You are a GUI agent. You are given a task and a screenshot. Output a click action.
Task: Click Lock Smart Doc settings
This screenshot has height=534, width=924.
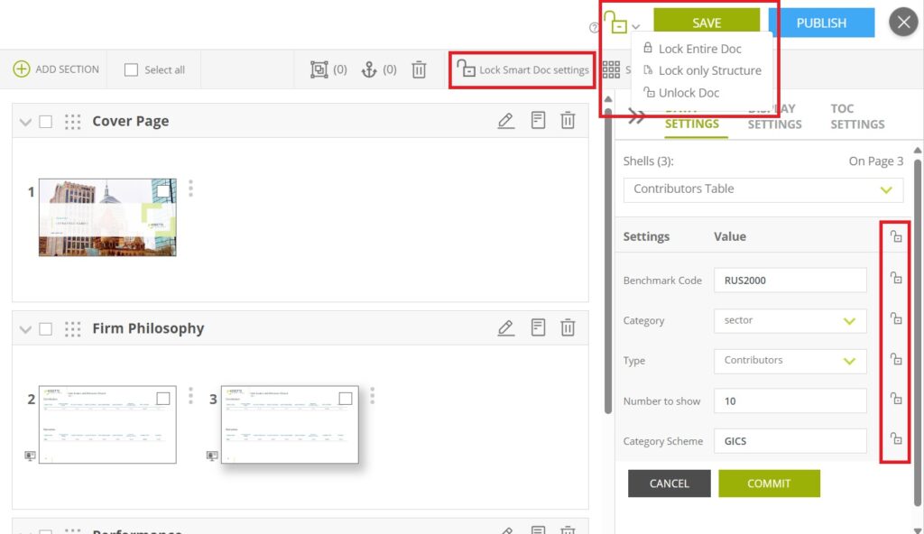point(522,69)
